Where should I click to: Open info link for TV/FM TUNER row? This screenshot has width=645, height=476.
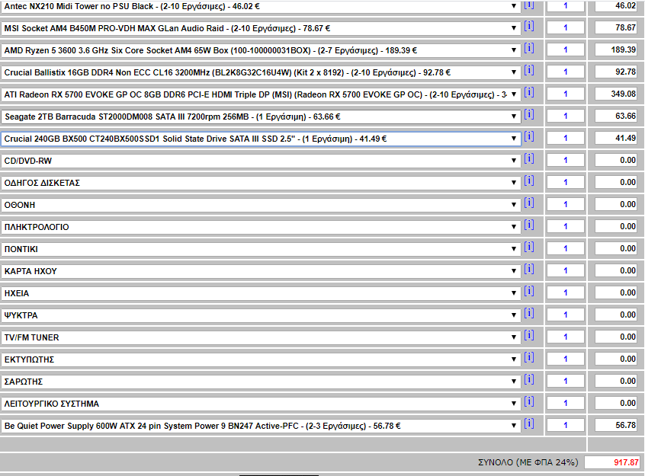point(529,336)
